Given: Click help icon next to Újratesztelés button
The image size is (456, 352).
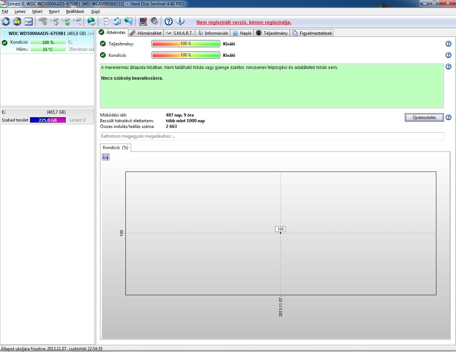Looking at the screenshot, I should click(x=448, y=117).
